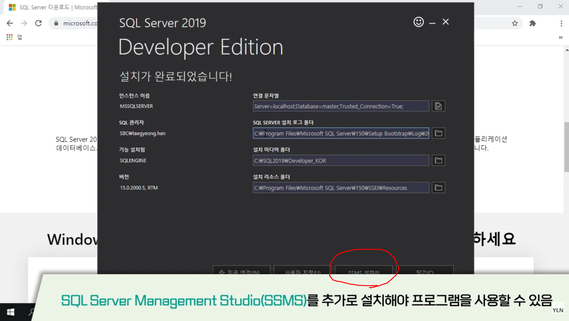Open Chrome three-dot menu
The width and height of the screenshot is (569, 321).
coord(561,23)
